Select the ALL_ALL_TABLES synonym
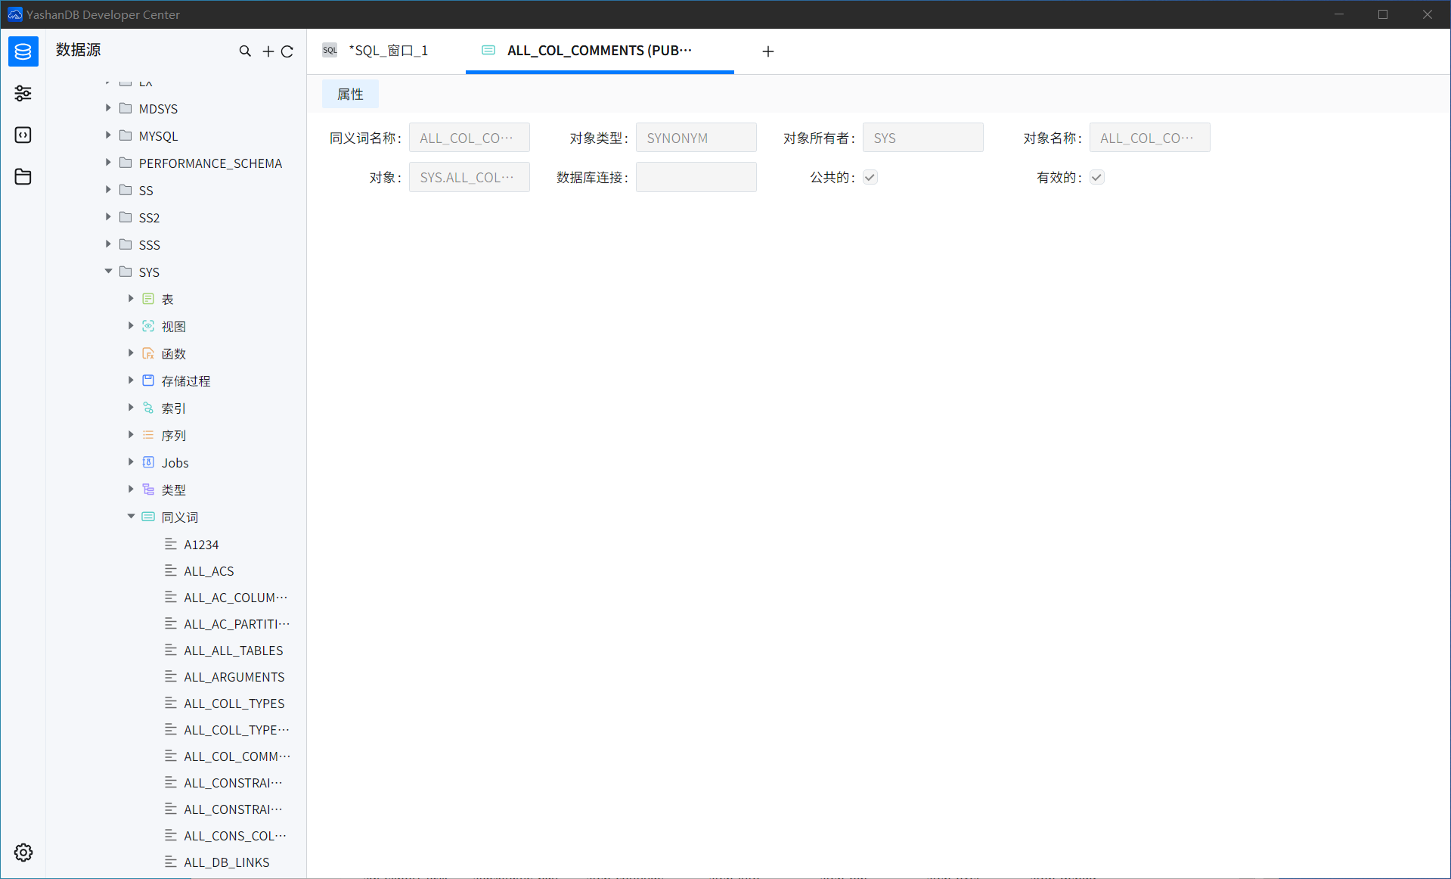 coord(234,651)
